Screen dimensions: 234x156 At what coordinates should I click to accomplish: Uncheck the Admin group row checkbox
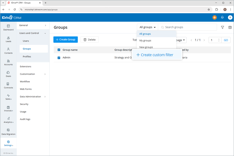(59, 57)
